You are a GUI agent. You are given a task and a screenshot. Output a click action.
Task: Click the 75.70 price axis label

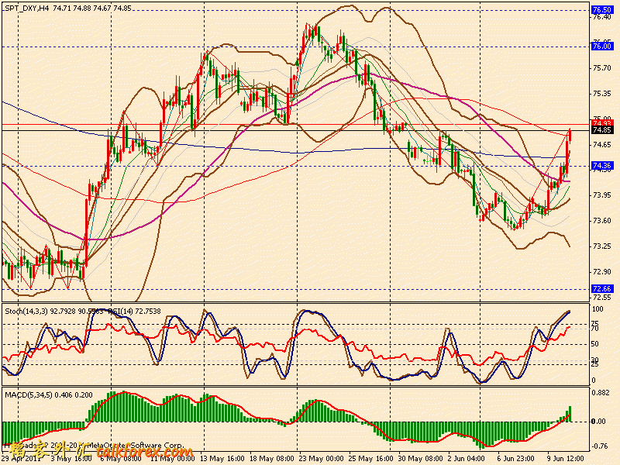pos(602,68)
